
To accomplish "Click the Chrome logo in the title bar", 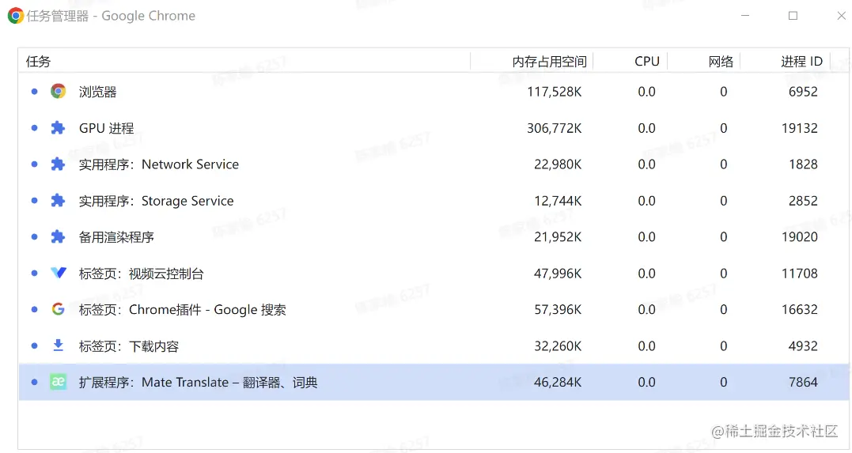I will [x=15, y=16].
